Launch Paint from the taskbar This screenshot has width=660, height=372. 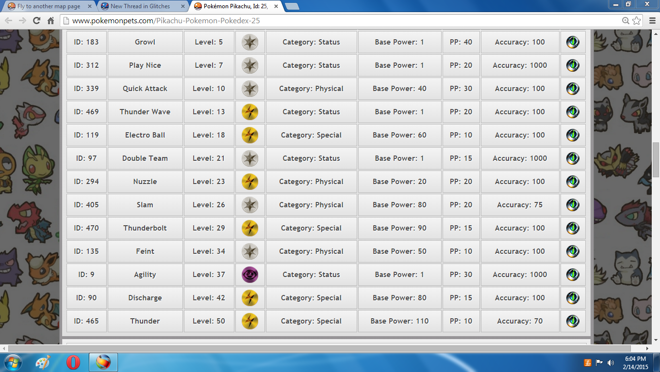[43, 362]
